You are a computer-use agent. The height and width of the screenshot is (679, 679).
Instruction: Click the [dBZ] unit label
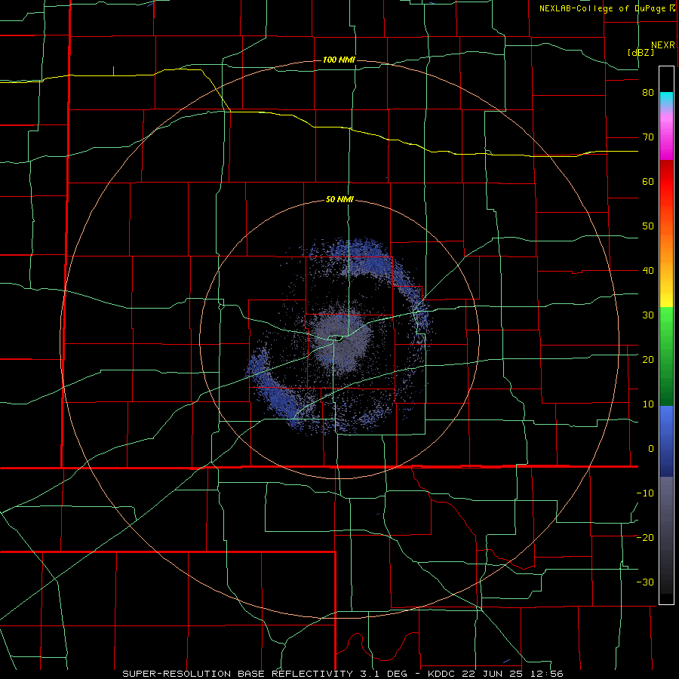click(641, 53)
